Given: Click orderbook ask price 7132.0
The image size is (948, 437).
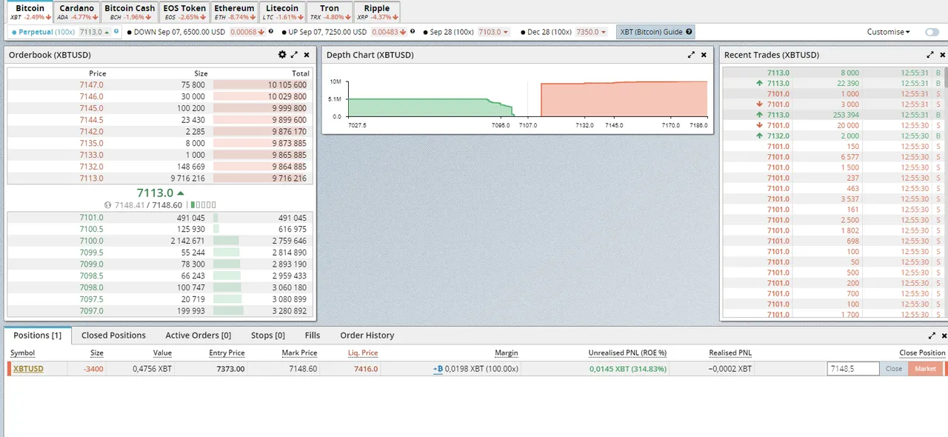Looking at the screenshot, I should click(91, 167).
